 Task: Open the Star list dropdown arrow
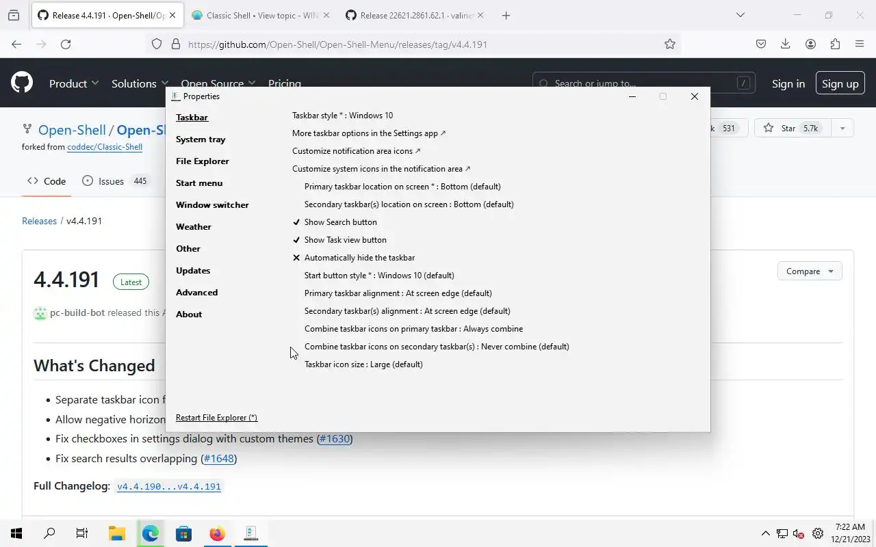coord(842,128)
